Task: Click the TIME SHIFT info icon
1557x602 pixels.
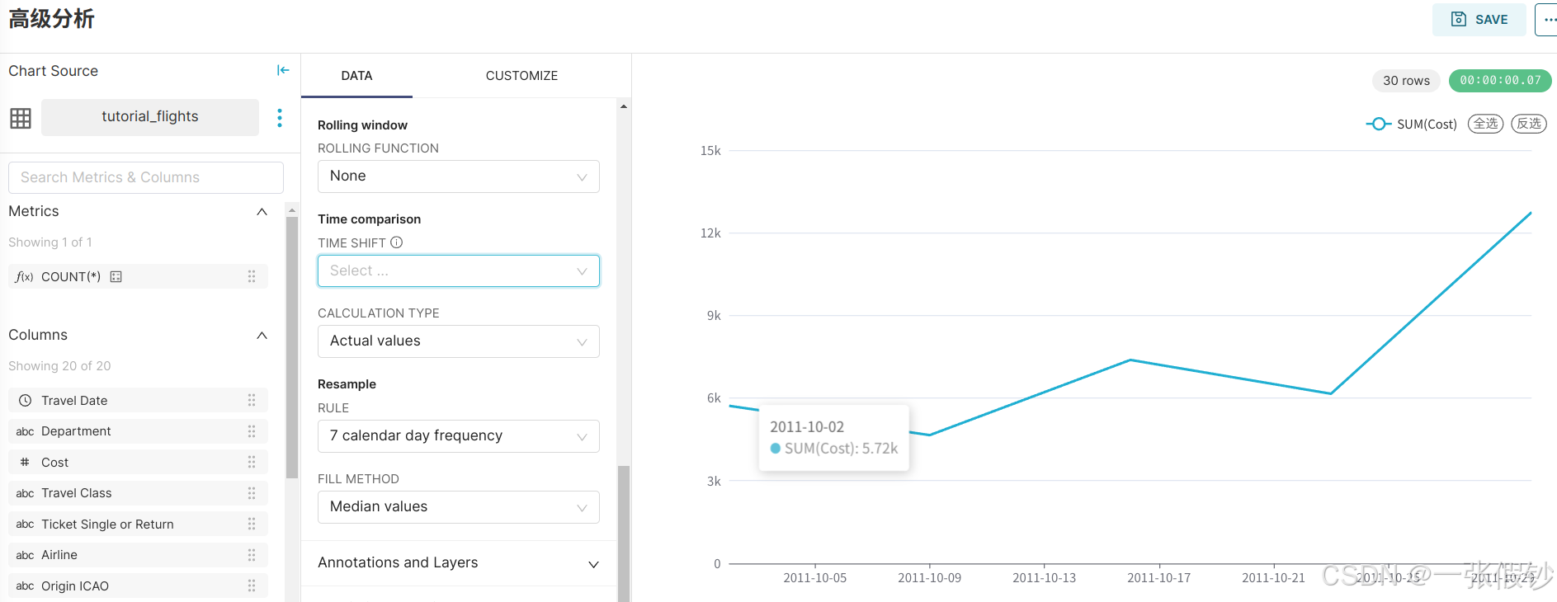Action: coord(397,242)
